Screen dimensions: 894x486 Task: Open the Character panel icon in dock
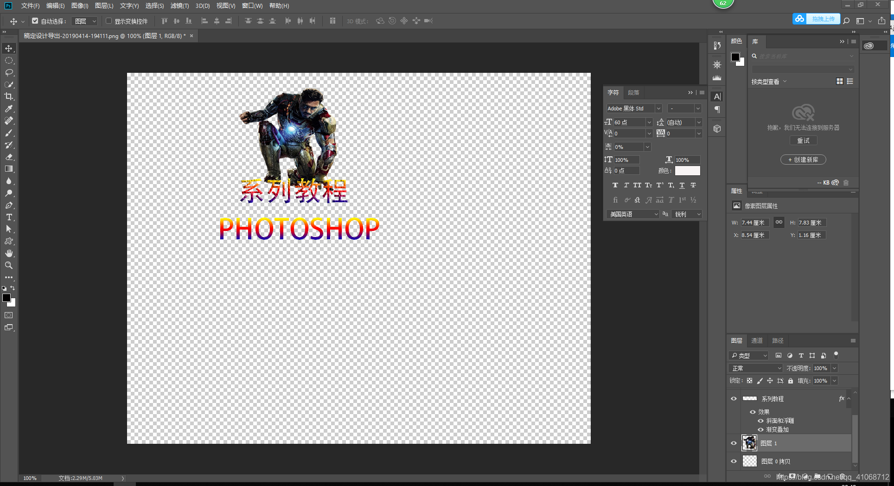[x=717, y=96]
